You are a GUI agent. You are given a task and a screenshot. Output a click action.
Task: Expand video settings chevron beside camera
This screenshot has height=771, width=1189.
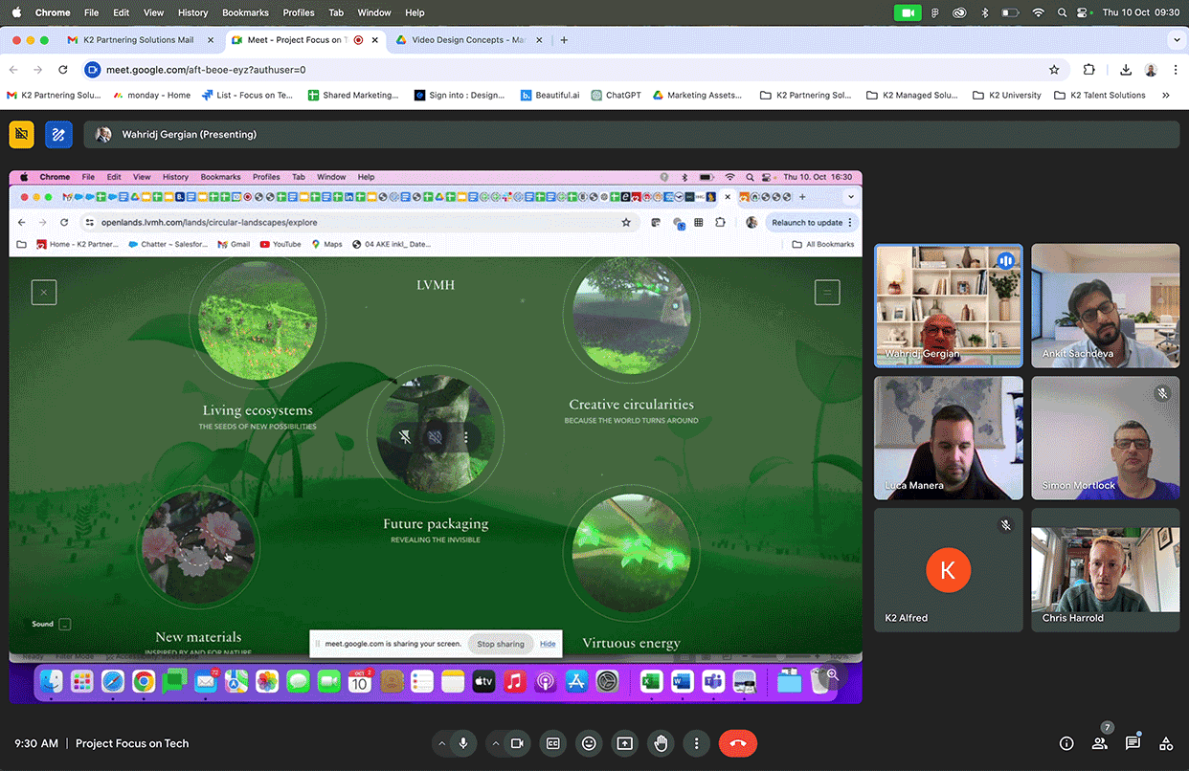point(495,743)
